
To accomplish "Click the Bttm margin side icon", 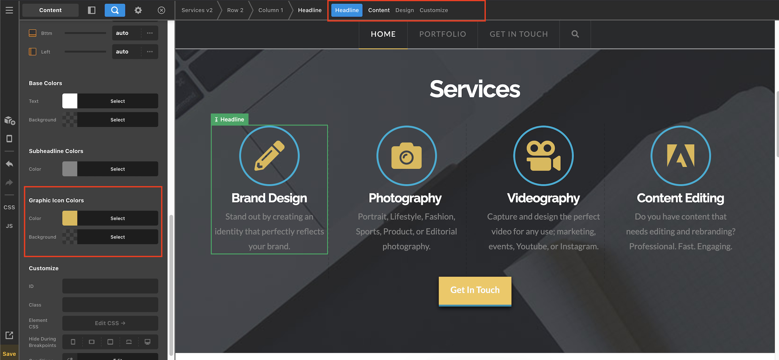I will click(33, 33).
